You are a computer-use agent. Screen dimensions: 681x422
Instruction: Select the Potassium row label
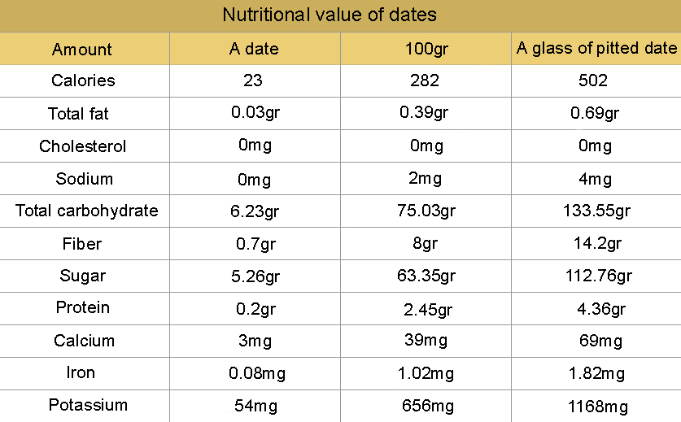click(x=88, y=405)
